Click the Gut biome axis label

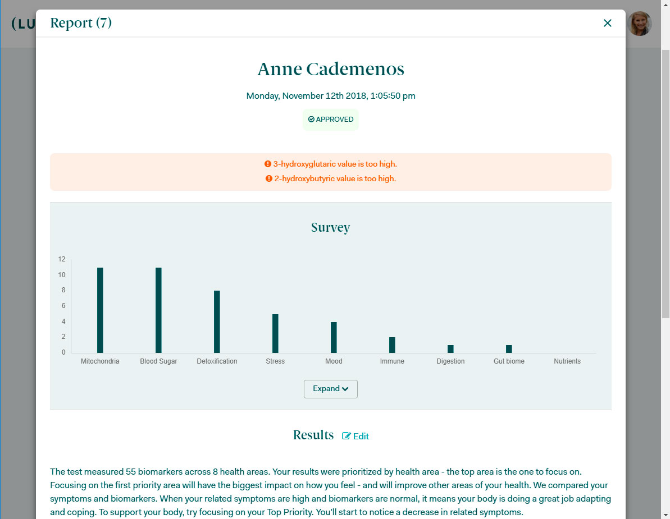pos(509,361)
